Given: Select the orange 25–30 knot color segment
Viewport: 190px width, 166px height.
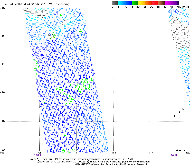Looking at the screenshot, I should 148,3.
